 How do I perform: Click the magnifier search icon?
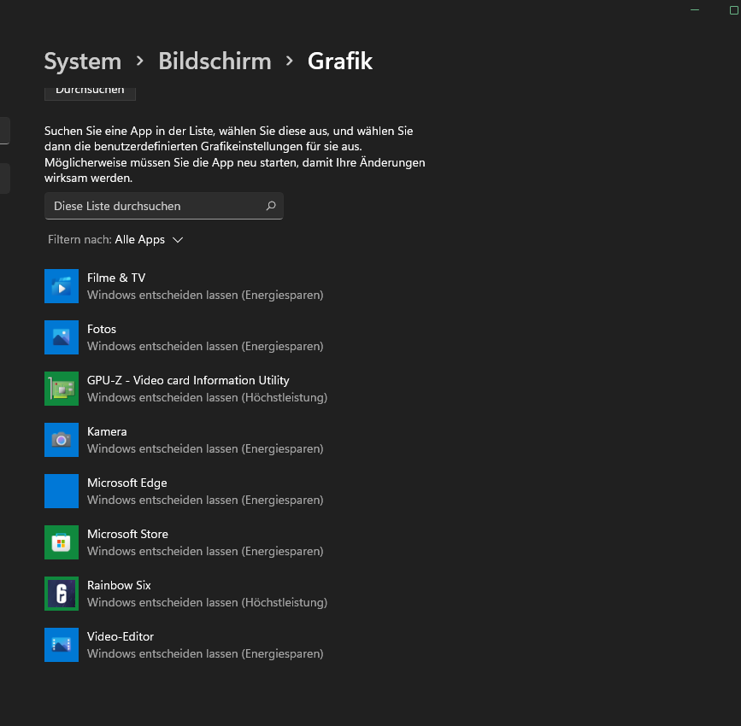271,206
